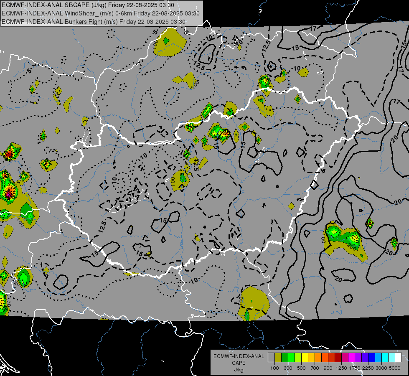Click the white swatch in CAPE legend
Image resolution: width=409 pixels, height=376 pixels.
click(399, 358)
